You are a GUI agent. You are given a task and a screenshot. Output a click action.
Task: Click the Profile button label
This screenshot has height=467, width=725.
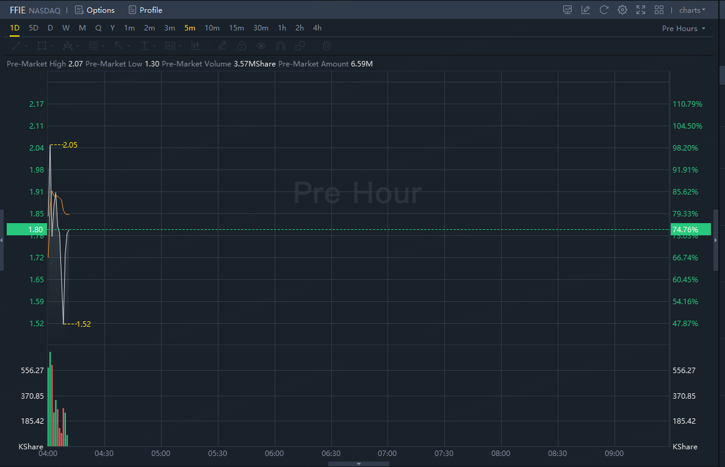pyautogui.click(x=151, y=10)
